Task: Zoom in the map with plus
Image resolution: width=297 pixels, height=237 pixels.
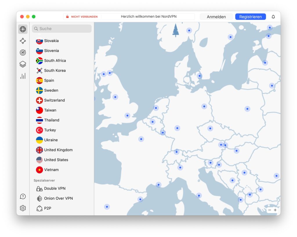Action: tap(275, 210)
